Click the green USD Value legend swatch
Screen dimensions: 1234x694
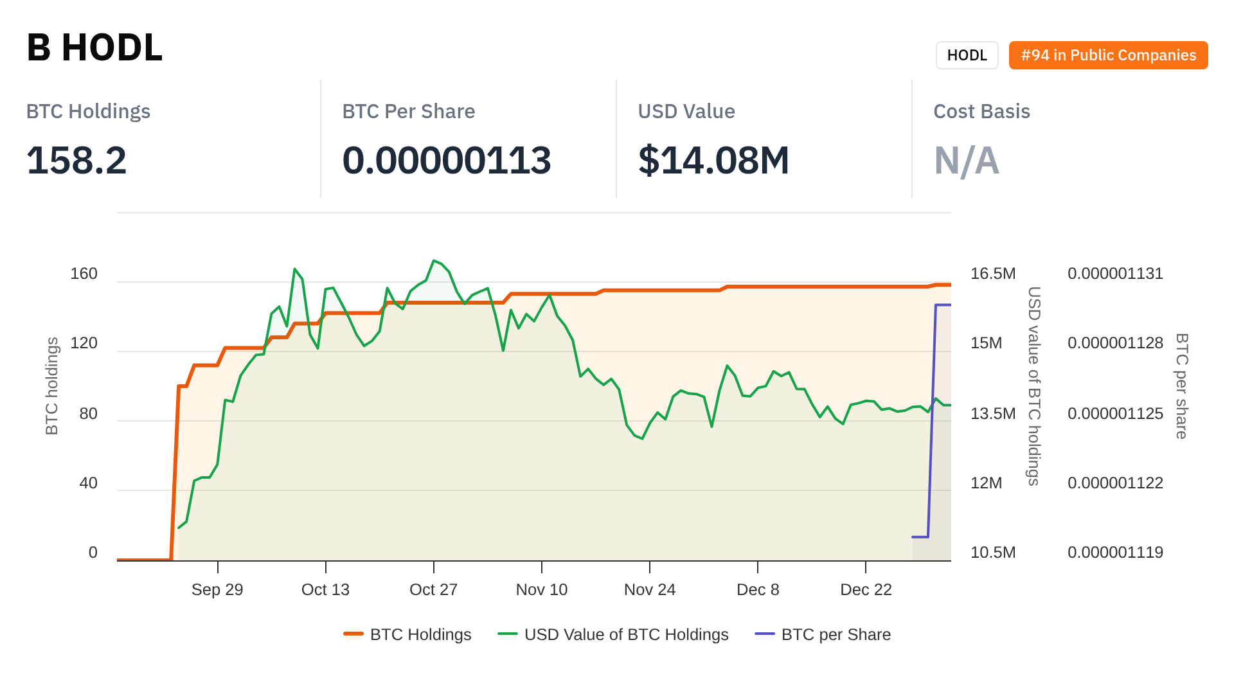pos(508,635)
